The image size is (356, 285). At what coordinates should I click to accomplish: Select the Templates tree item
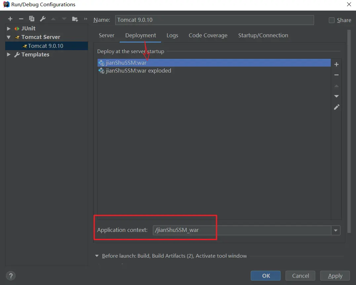pyautogui.click(x=47, y=54)
